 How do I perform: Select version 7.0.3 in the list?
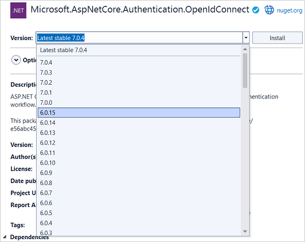pos(139,73)
